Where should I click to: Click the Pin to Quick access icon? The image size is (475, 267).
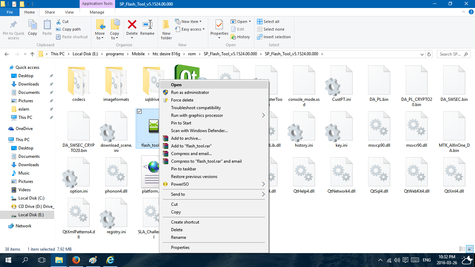(14, 24)
